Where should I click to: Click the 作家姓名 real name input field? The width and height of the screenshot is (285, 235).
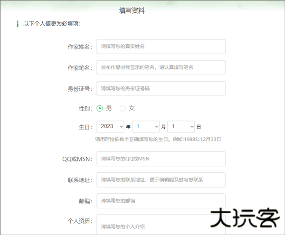click(x=161, y=47)
